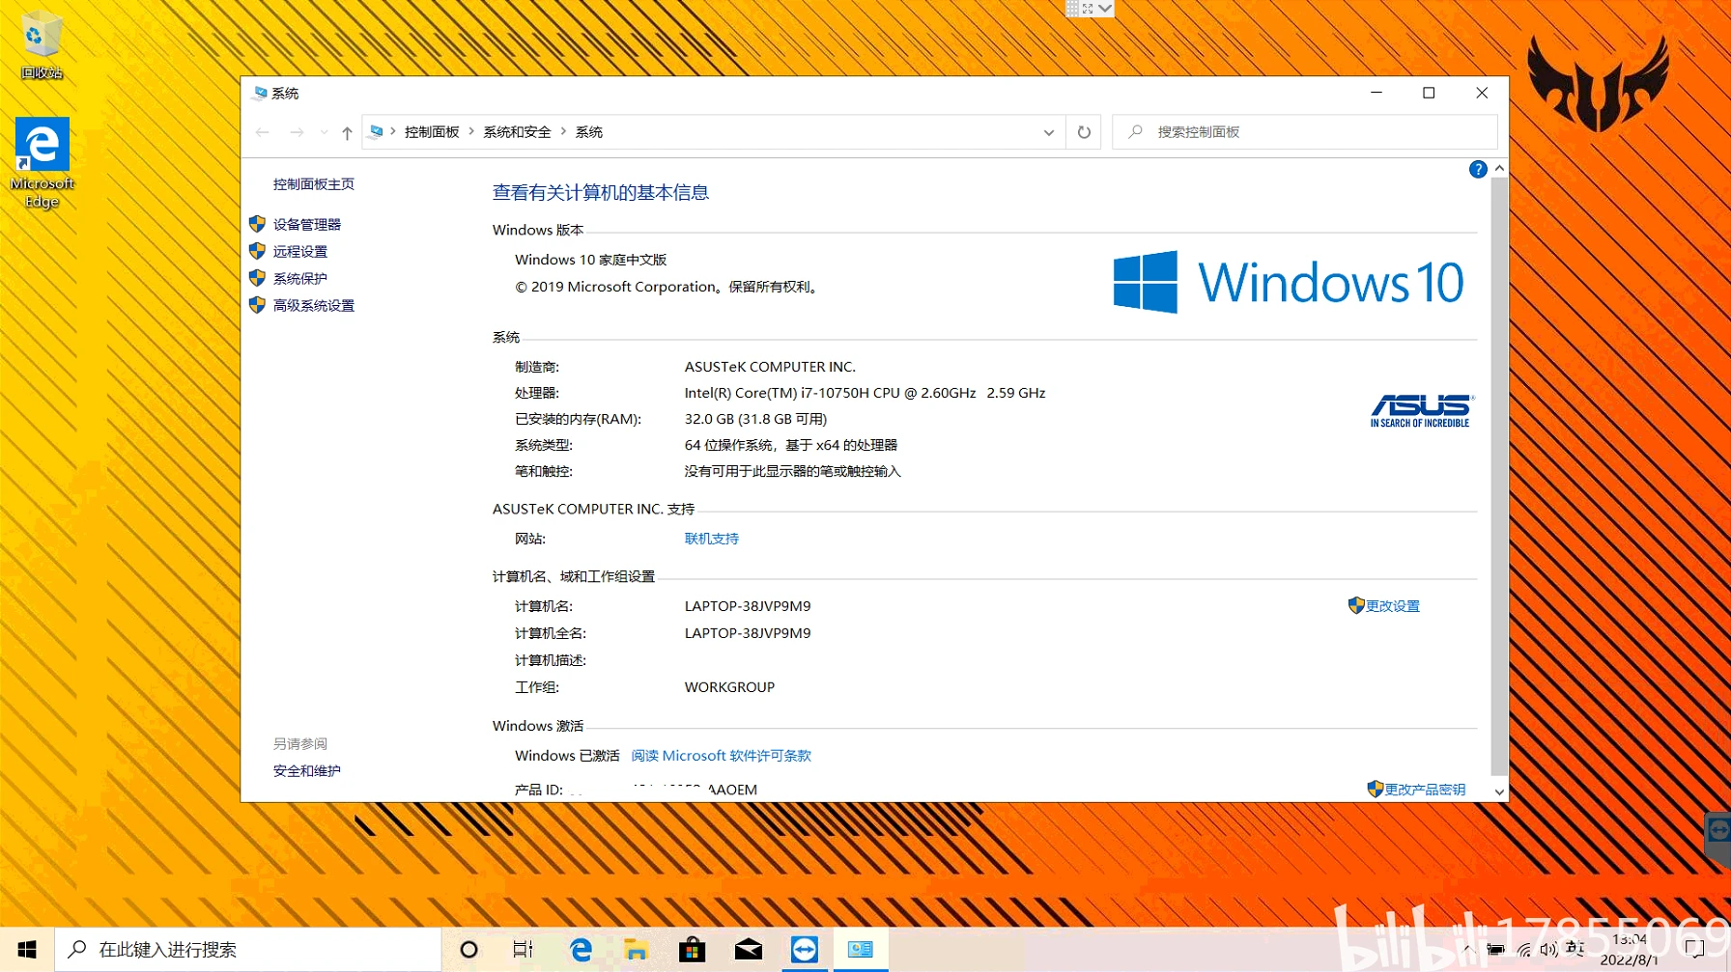Click Windows 10 家庭中文版 edition text
This screenshot has height=972, width=1731.
pyautogui.click(x=591, y=260)
